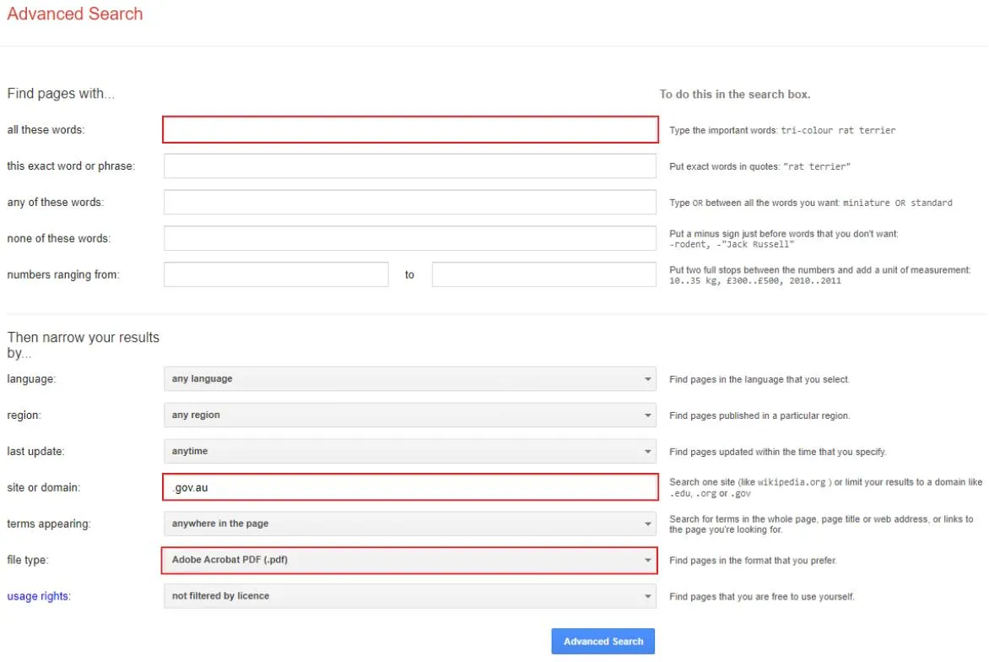Click the hint 'Put exact words in quotes'

(x=759, y=166)
